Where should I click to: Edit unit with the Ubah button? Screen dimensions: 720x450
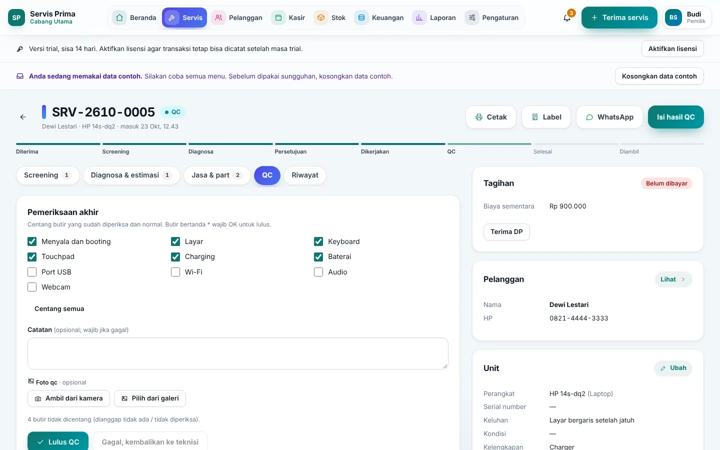pyautogui.click(x=673, y=368)
